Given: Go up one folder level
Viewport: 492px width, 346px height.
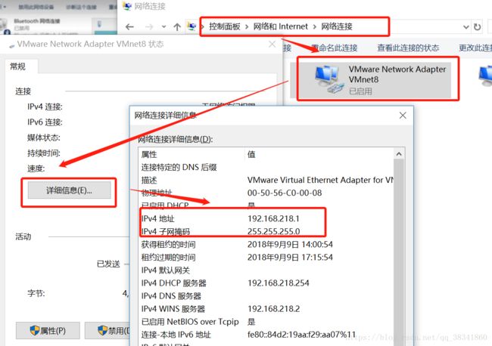Looking at the screenshot, I should [177, 27].
